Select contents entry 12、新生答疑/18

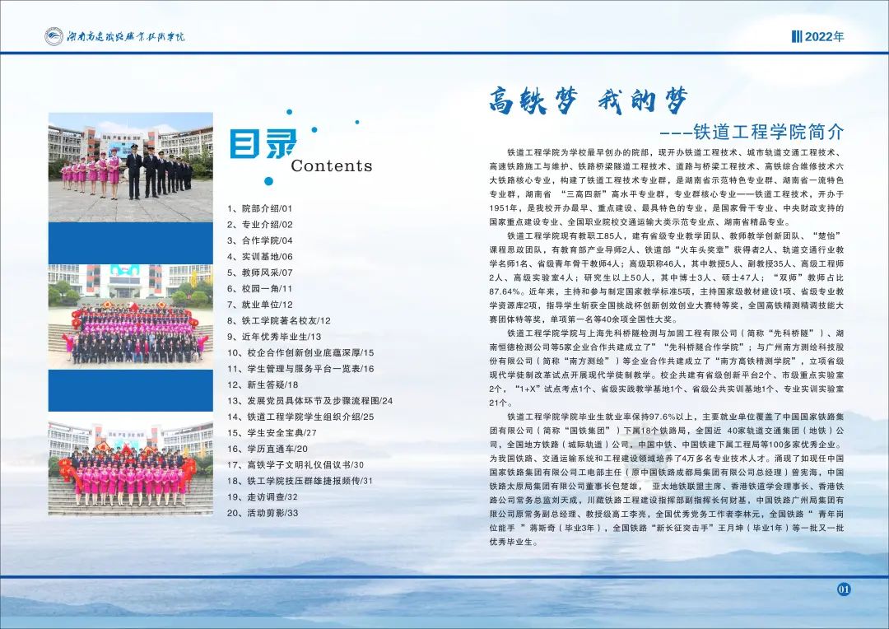pyautogui.click(x=263, y=385)
